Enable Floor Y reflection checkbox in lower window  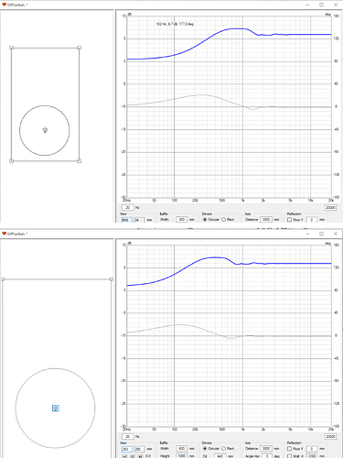click(289, 449)
